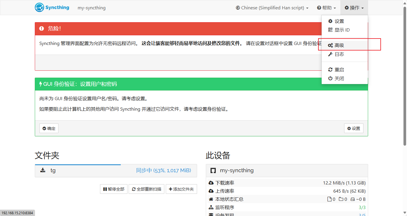
Task: Open 日志 logs menu entry
Action: coord(345,54)
